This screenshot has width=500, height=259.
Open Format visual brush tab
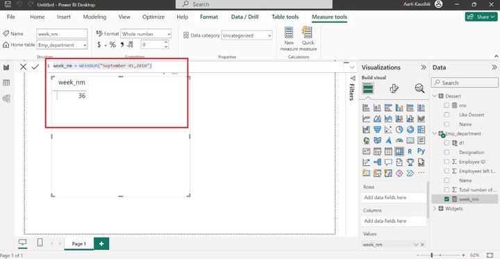pos(394,88)
